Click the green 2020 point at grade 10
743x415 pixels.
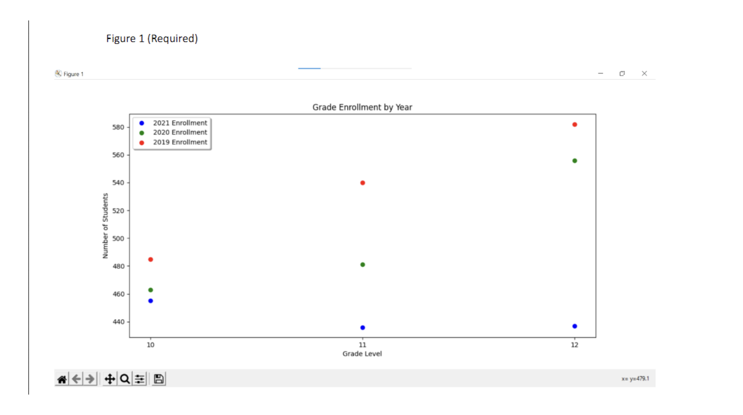coord(150,290)
